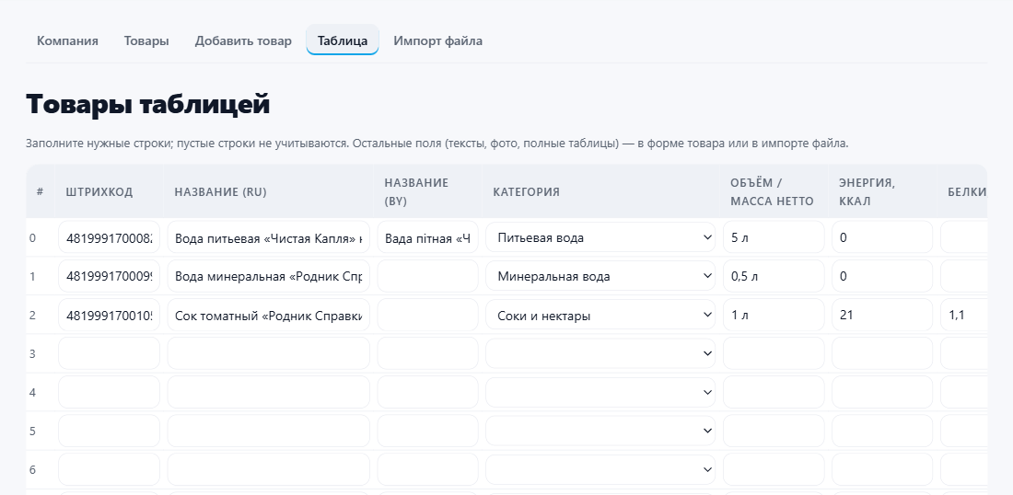
Task: Edit volume field showing 1 л
Action: click(774, 315)
